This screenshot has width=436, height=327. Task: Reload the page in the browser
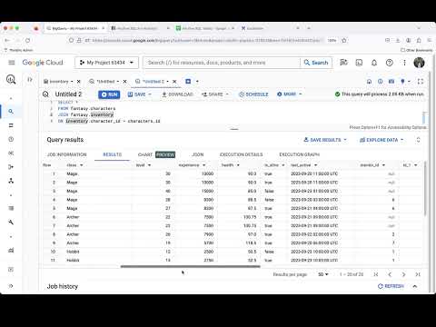(x=28, y=40)
